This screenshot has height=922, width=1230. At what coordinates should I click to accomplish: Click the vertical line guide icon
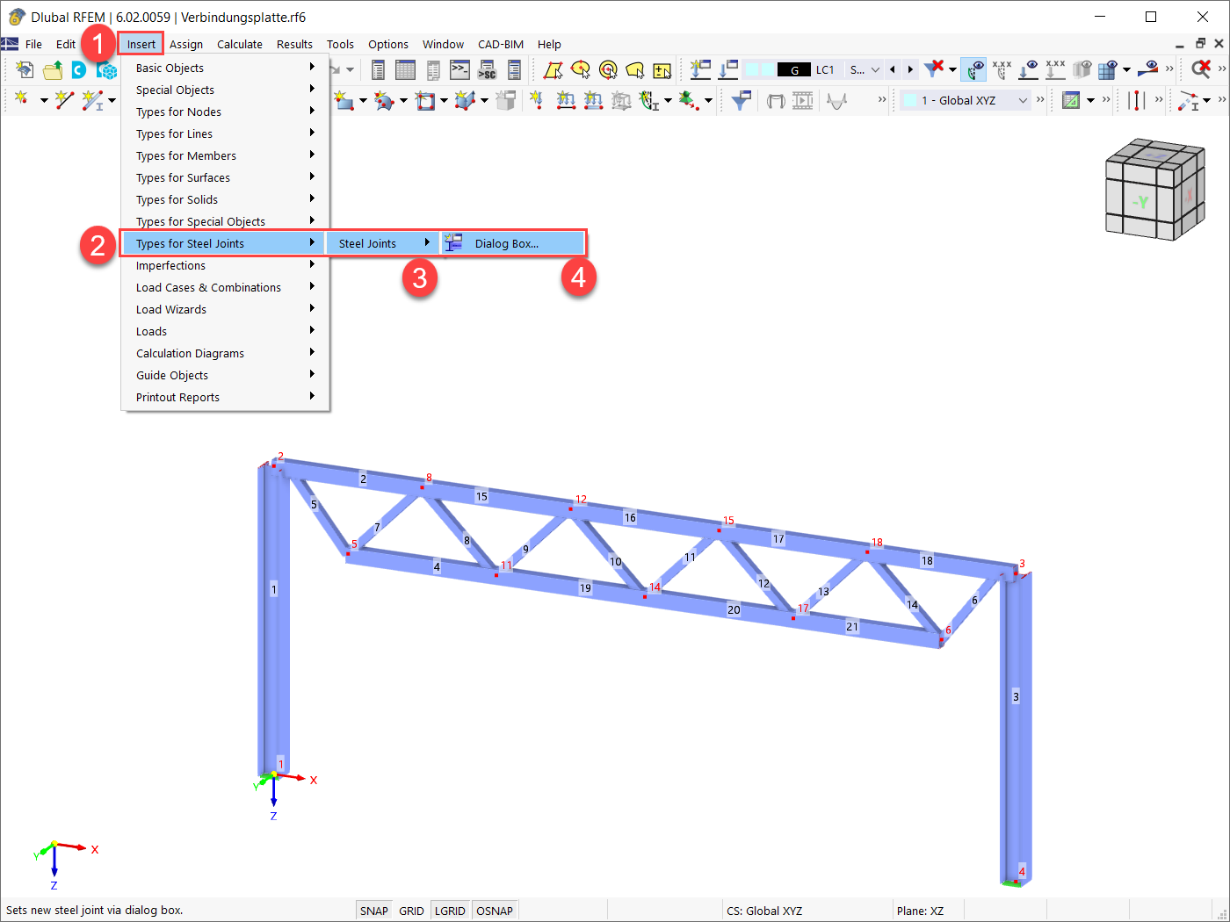[x=1136, y=100]
